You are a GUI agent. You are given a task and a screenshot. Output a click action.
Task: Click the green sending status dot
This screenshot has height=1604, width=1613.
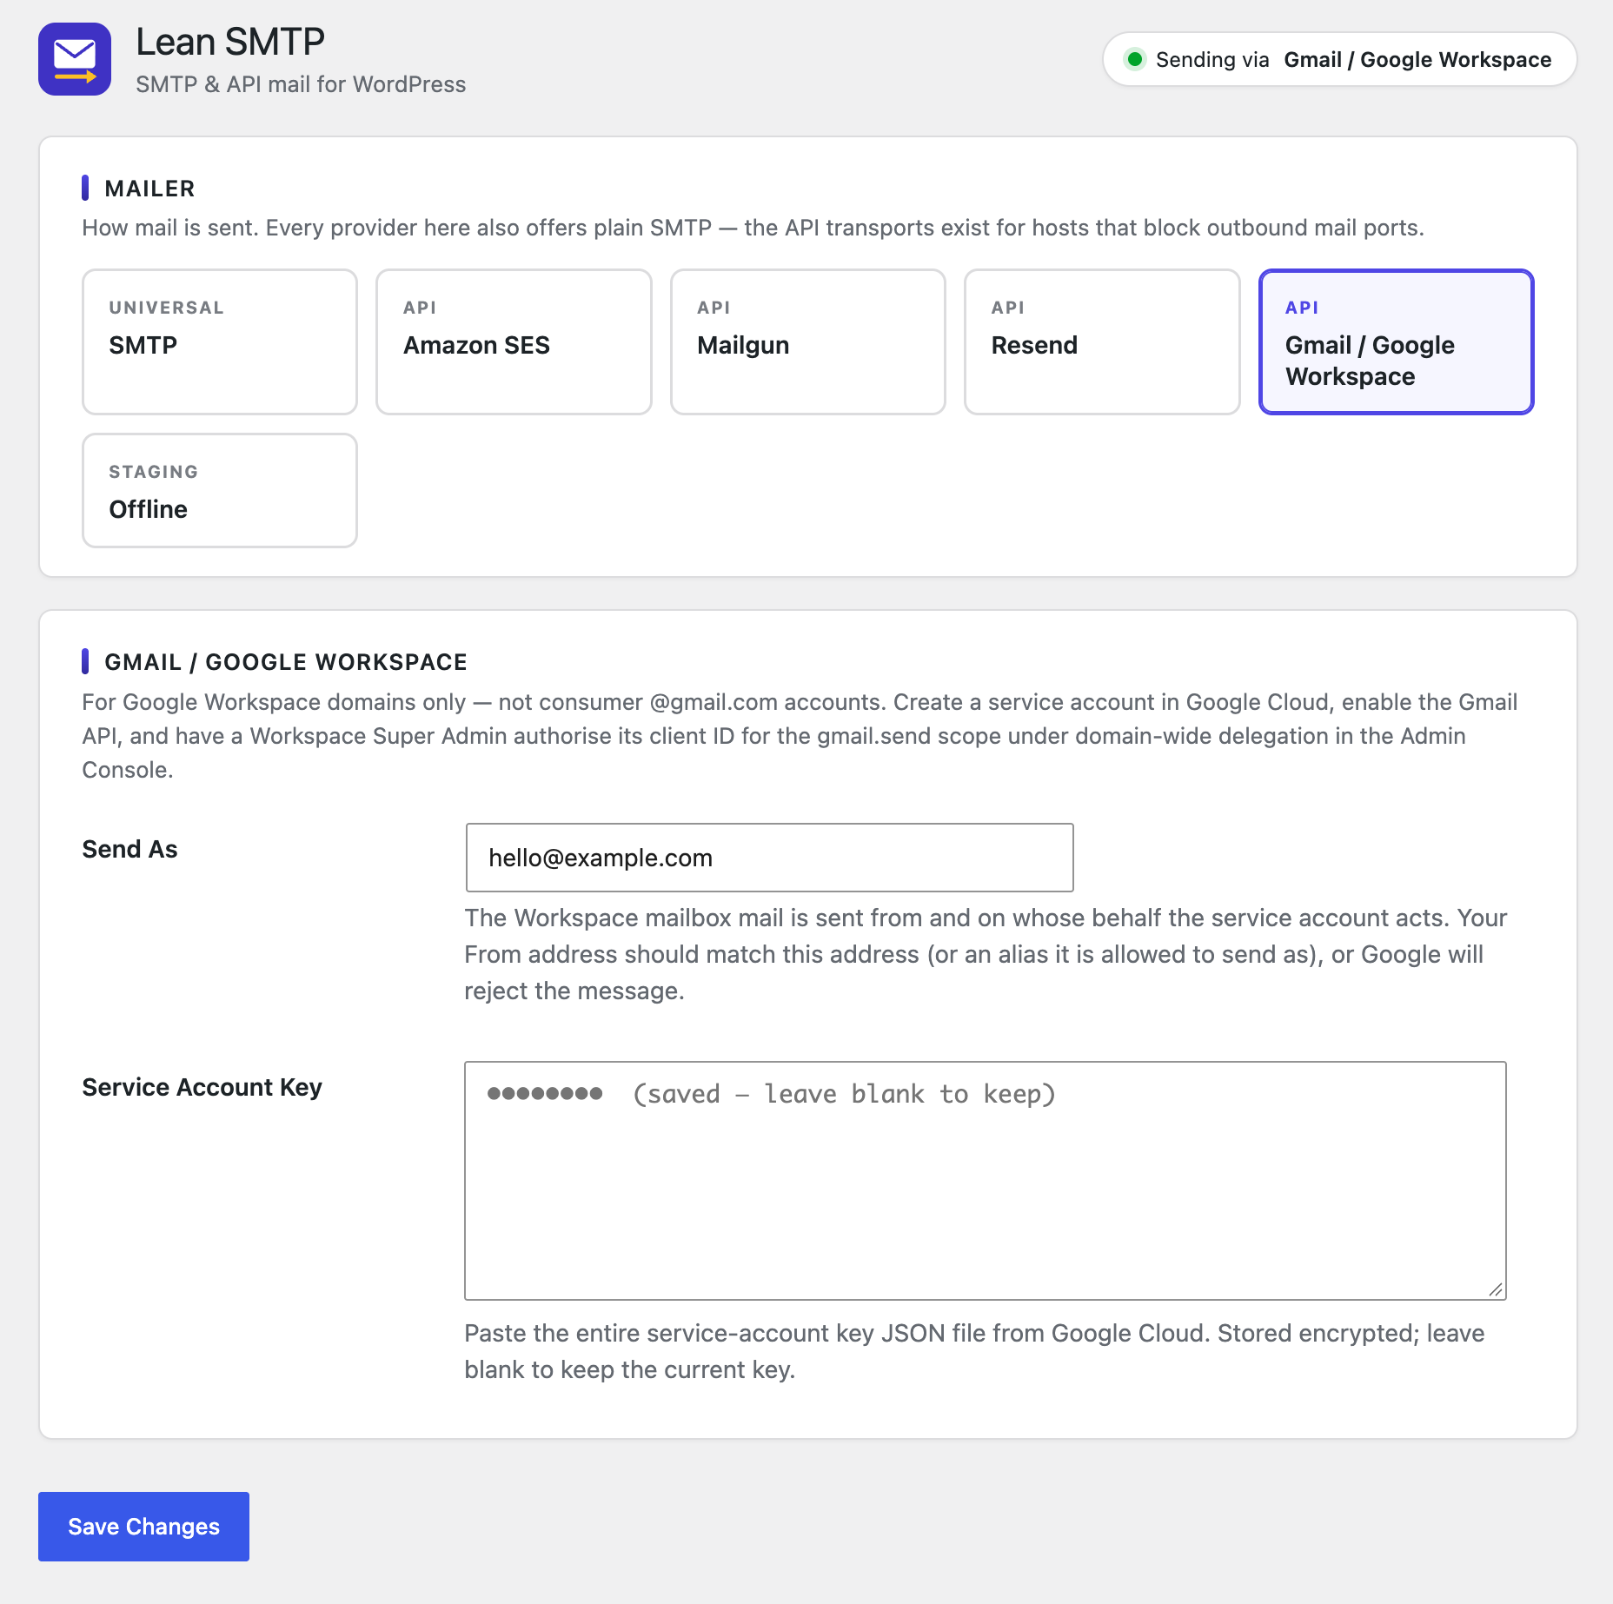click(x=1134, y=59)
